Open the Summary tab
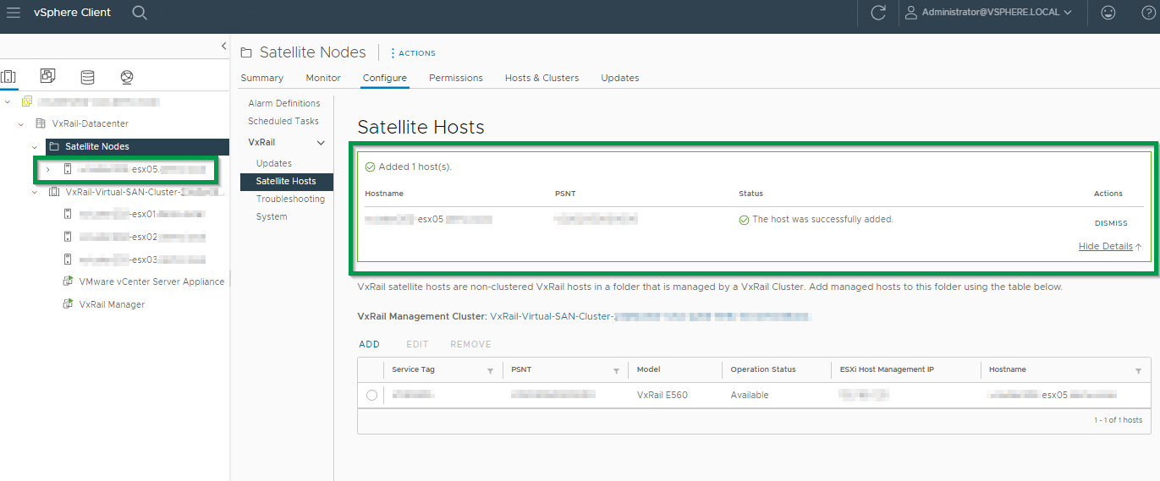The image size is (1160, 481). pos(262,78)
